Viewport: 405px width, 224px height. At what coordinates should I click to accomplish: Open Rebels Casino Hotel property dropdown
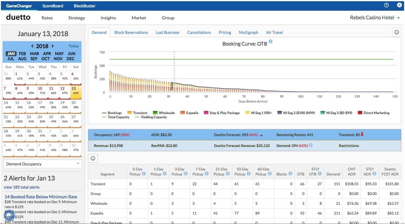[x=375, y=18]
